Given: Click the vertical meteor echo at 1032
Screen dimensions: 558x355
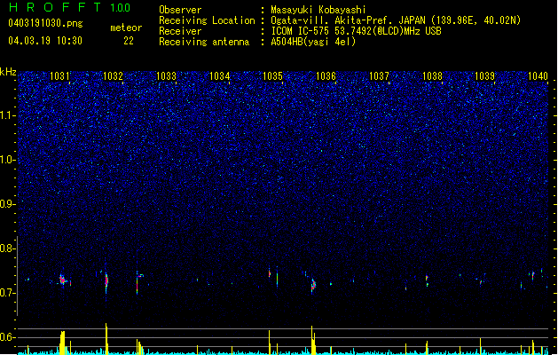Looking at the screenshot, I should [x=106, y=281].
